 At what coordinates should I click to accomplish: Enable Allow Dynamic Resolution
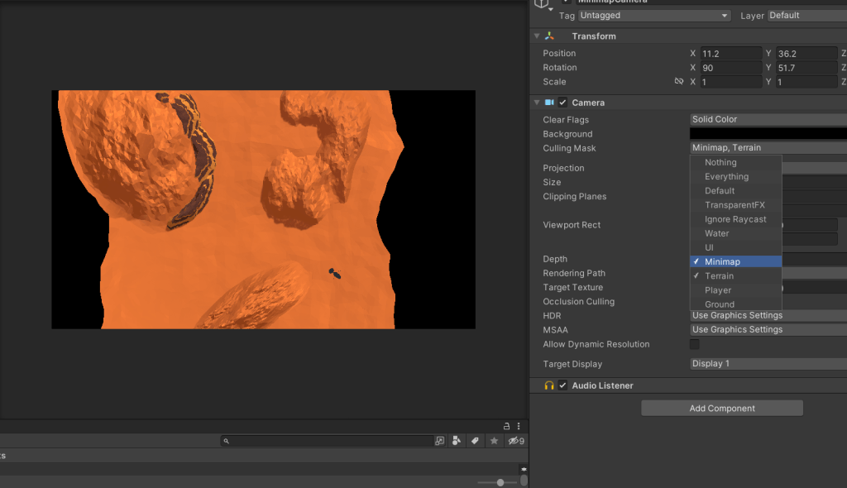coord(694,343)
